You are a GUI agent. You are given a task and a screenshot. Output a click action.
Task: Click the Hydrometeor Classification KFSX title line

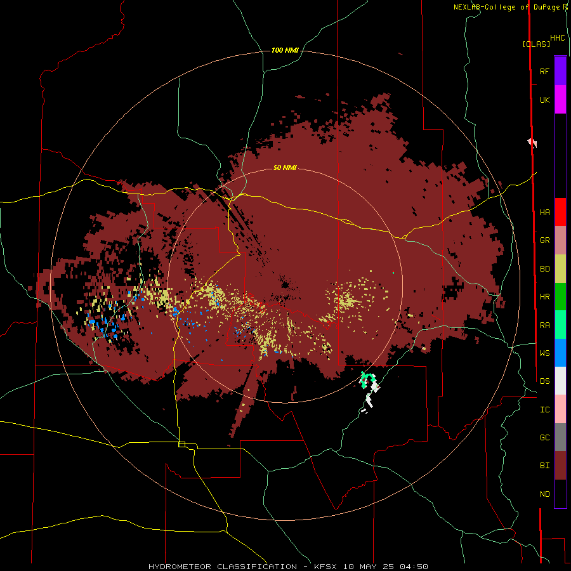click(x=287, y=567)
